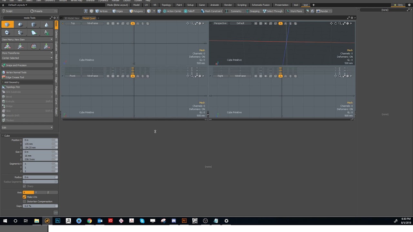Toggle Snapping in the toolbar
413x232 pixels.
[252, 11]
